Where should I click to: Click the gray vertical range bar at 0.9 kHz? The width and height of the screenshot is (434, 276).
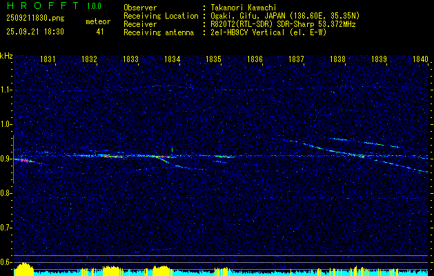[14, 159]
